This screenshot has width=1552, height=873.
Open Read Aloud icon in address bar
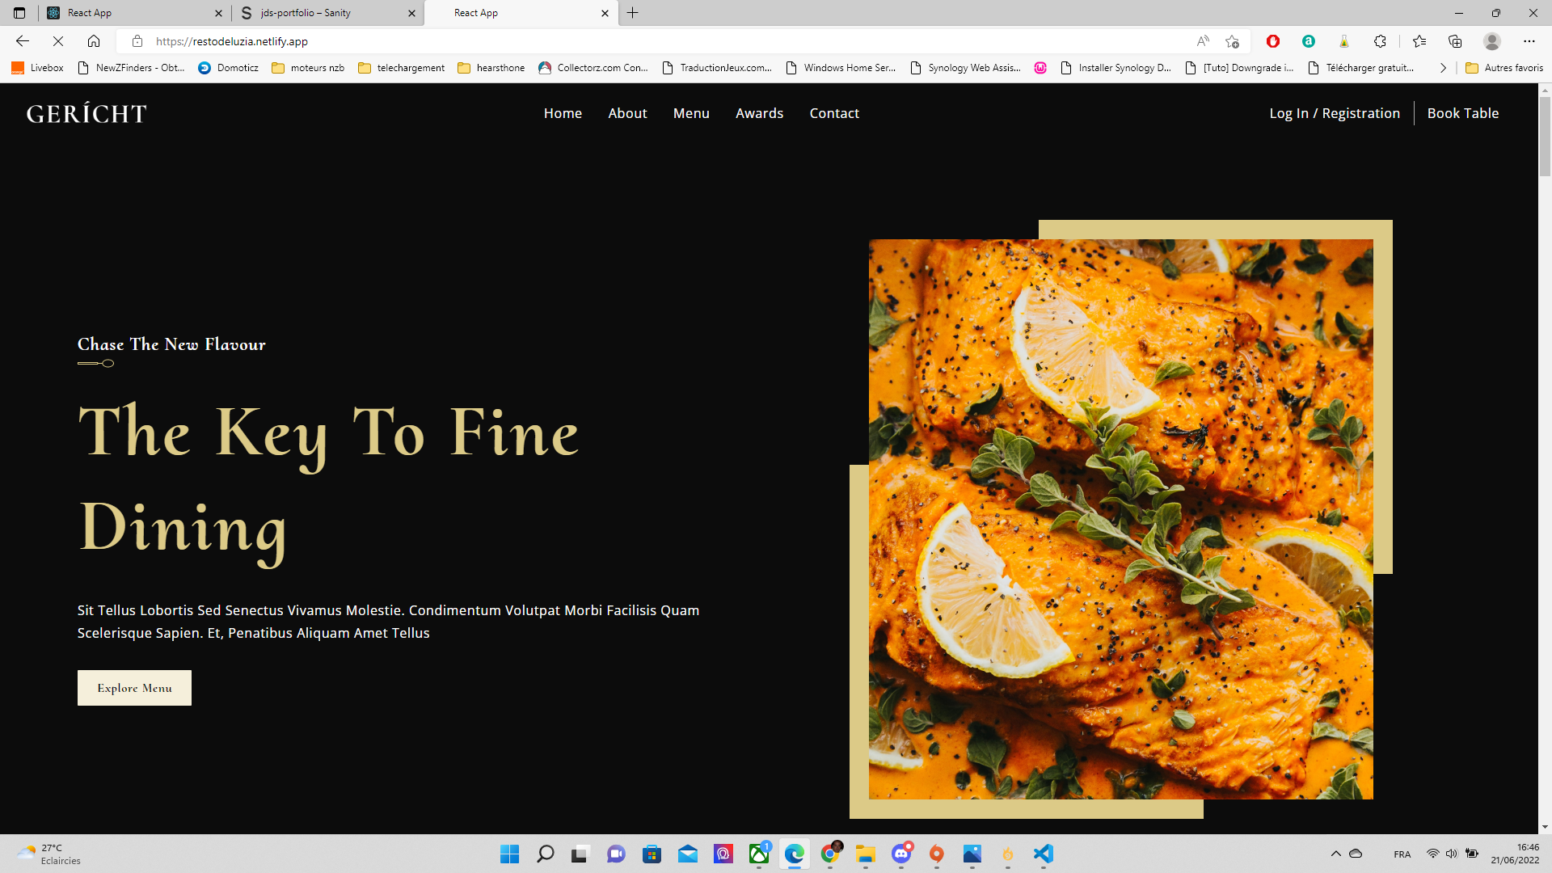tap(1203, 41)
